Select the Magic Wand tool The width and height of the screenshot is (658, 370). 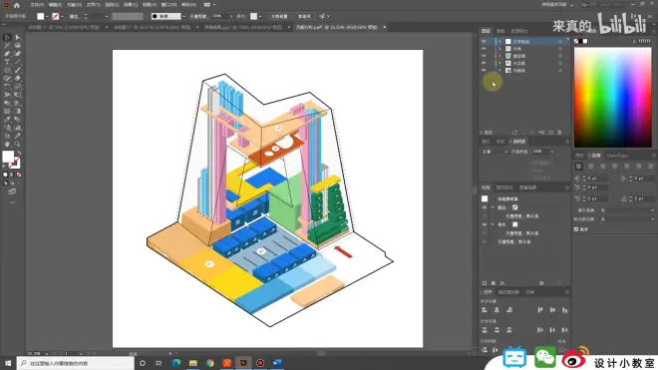(x=7, y=45)
